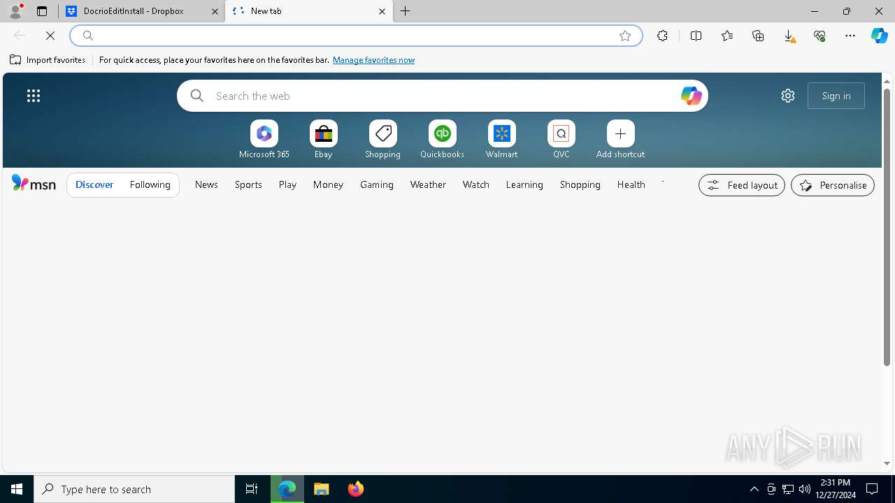The image size is (895, 503).
Task: Select the Discover feed tab
Action: pos(94,184)
